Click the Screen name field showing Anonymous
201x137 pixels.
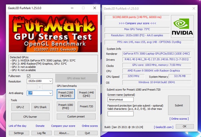[121, 100]
